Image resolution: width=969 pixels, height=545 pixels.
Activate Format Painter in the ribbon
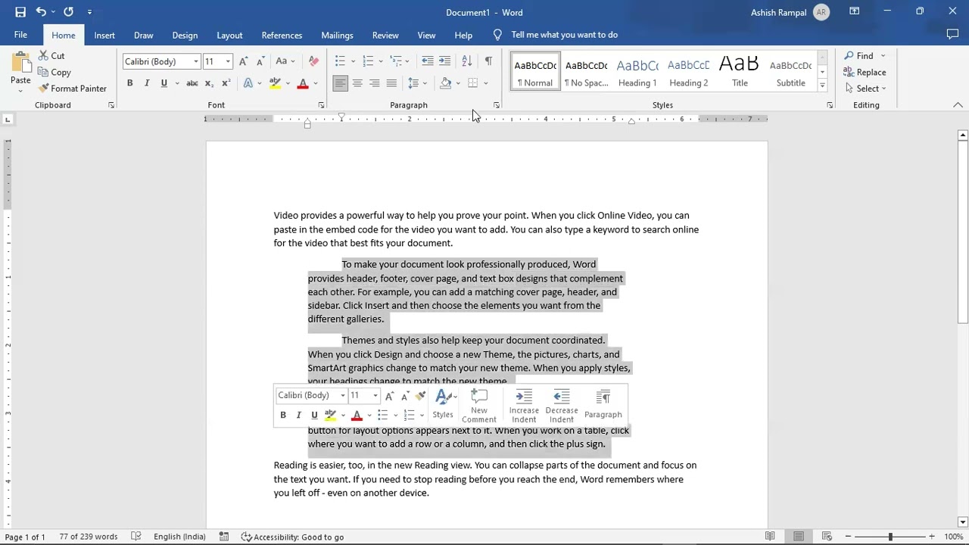pyautogui.click(x=73, y=89)
